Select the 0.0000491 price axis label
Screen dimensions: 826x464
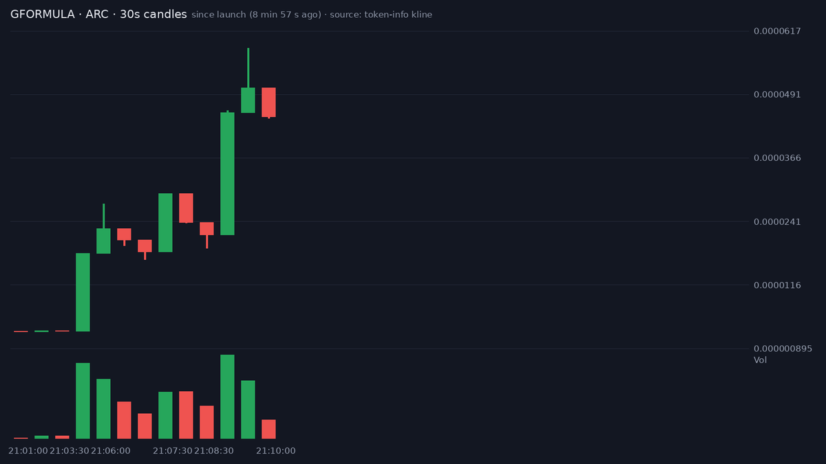[777, 94]
